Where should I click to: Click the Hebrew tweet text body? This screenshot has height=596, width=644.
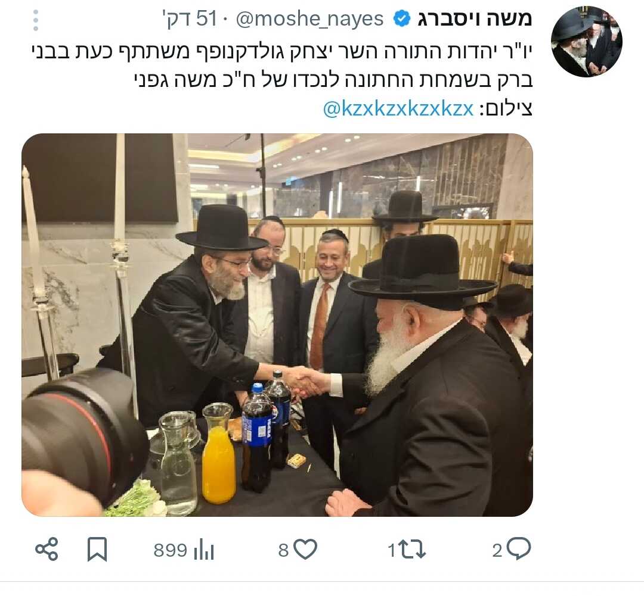(282, 65)
